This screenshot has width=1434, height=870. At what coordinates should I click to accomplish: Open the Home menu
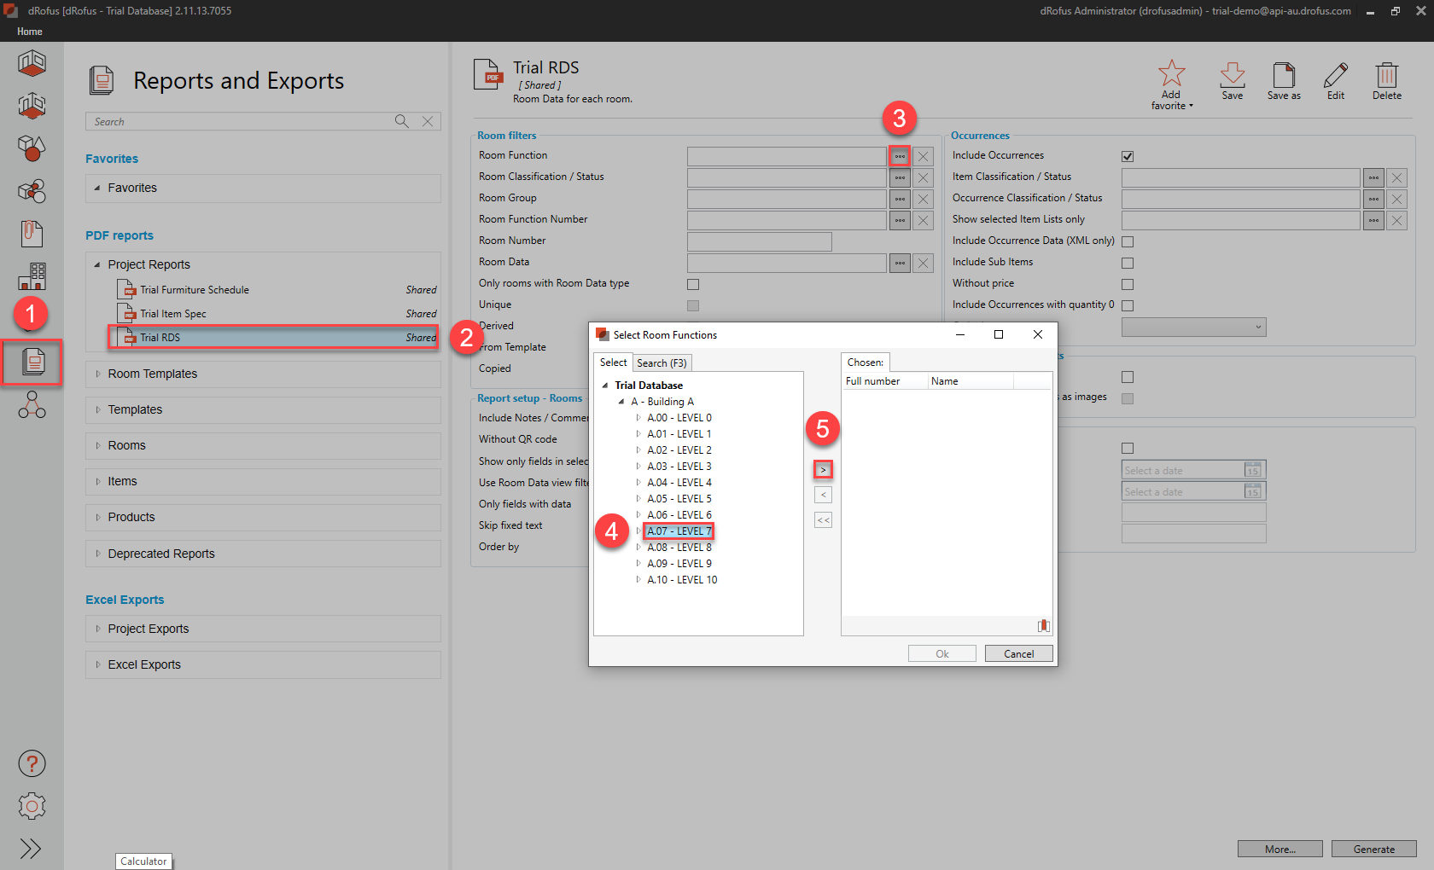point(29,31)
